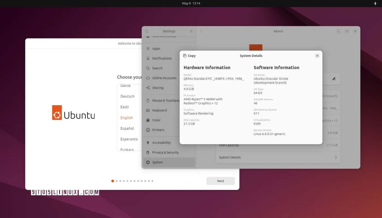Go back using the About panel arrow

tap(201, 31)
